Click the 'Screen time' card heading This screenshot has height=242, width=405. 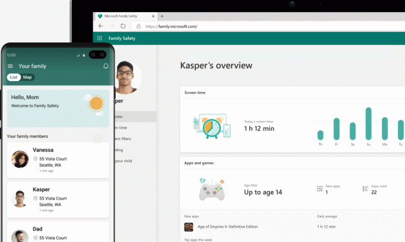195,93
